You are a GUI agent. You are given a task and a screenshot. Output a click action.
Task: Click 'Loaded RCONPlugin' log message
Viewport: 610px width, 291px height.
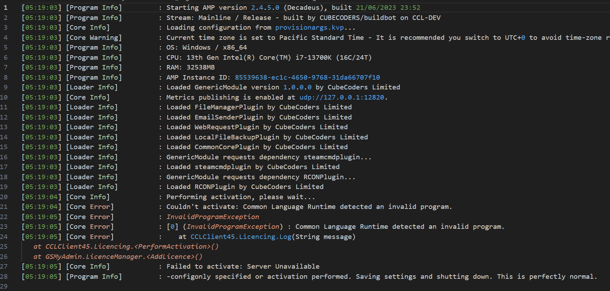[245, 187]
